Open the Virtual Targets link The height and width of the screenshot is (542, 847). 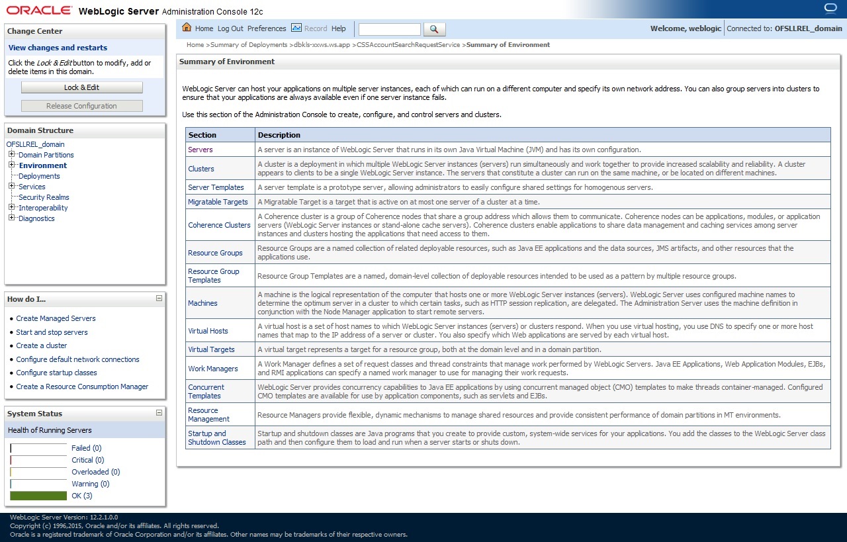click(x=211, y=349)
